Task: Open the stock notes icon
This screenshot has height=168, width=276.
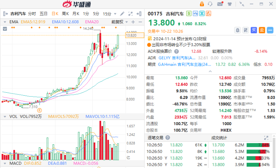Action: pos(245,30)
